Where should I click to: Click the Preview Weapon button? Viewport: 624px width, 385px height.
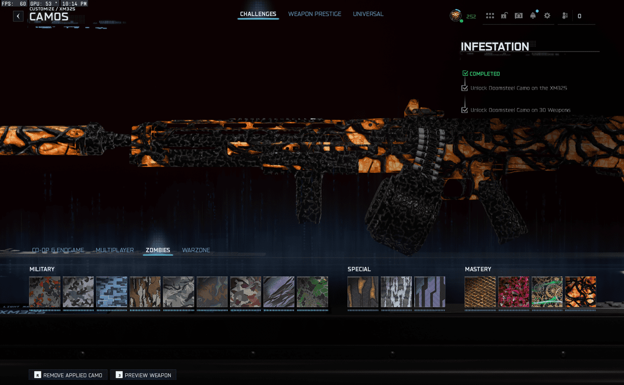143,375
